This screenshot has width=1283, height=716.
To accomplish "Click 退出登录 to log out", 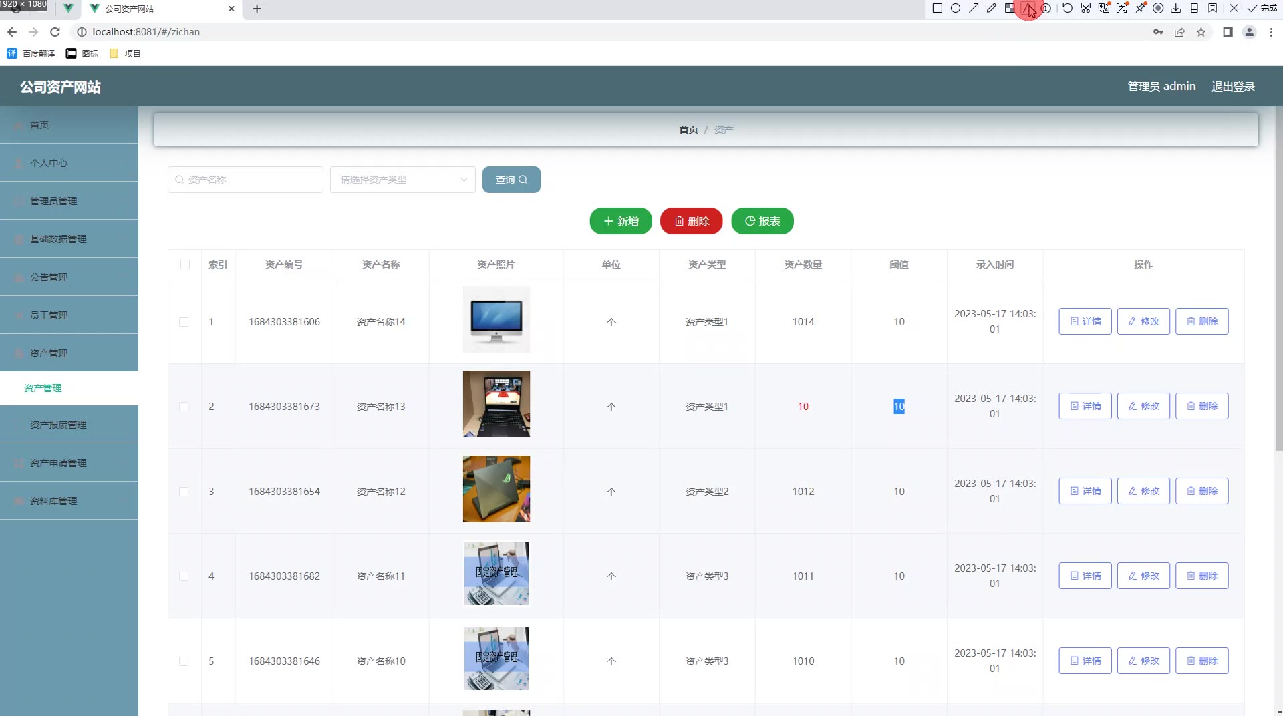I will (1233, 86).
